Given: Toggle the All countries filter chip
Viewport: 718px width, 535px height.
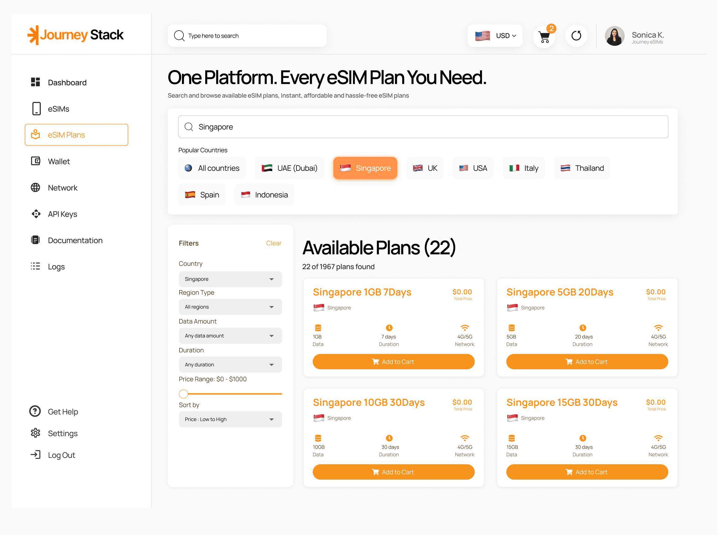Looking at the screenshot, I should click(x=212, y=168).
